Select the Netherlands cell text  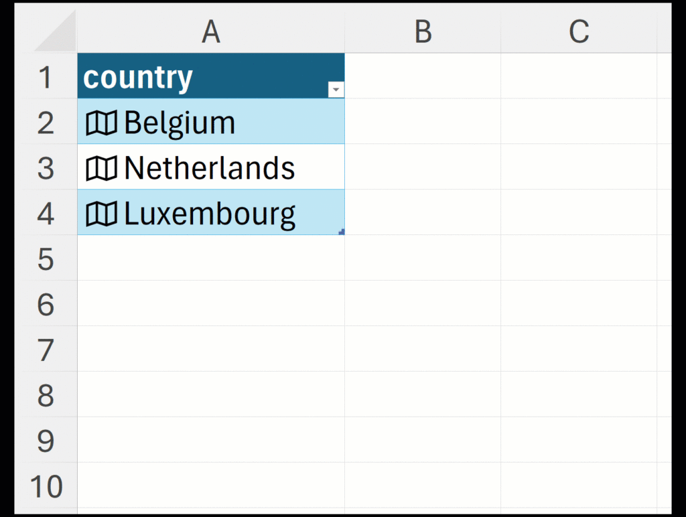(x=209, y=169)
